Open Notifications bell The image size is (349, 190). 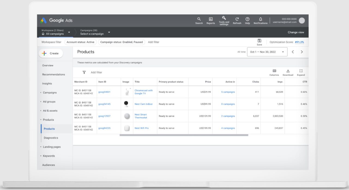pos(260,21)
